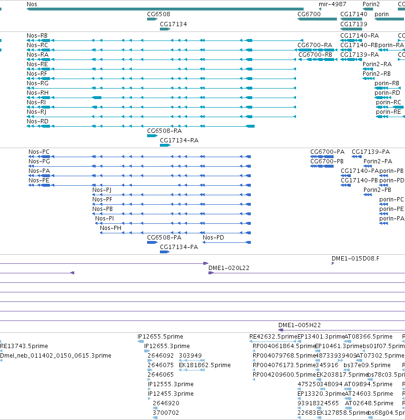This screenshot has width=405, height=420.
Task: Select the DME1-020L22 clone label
Action: click(x=229, y=268)
